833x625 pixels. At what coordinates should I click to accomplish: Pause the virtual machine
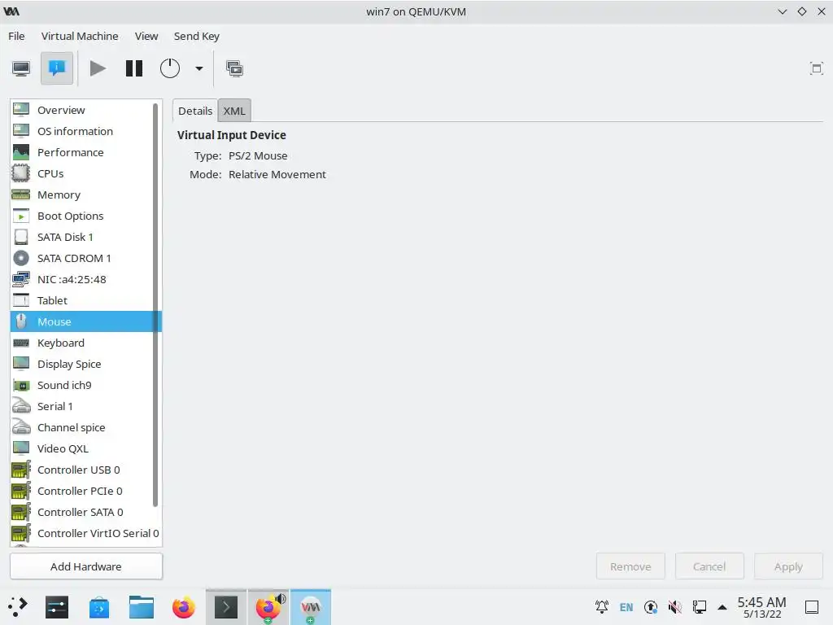[x=134, y=68]
